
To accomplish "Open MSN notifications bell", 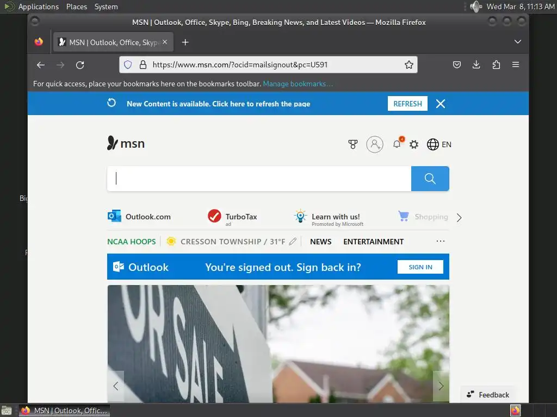I will [x=397, y=143].
